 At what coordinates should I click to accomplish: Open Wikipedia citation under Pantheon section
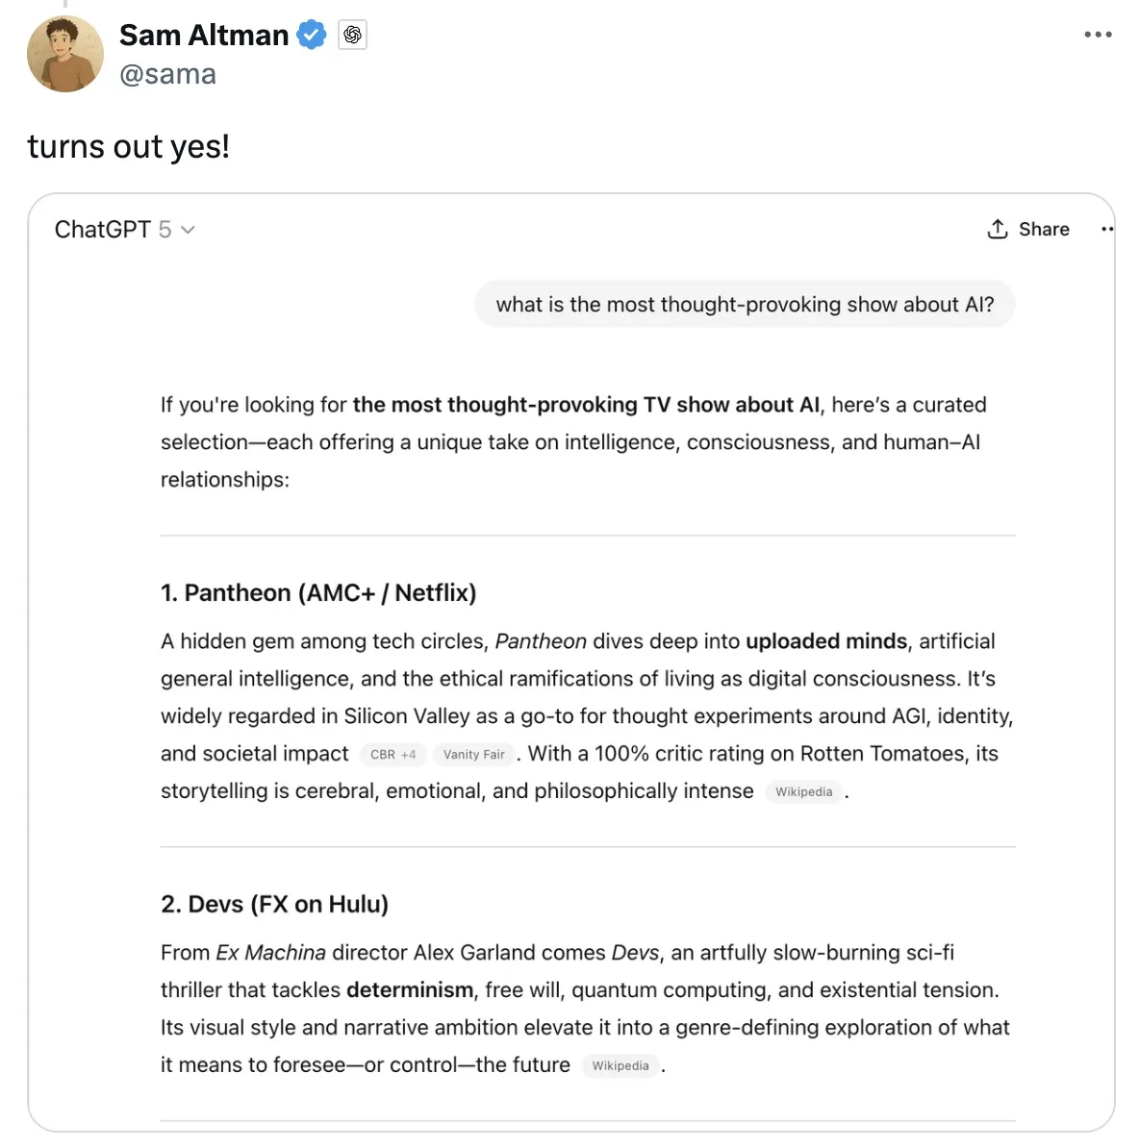(x=804, y=792)
